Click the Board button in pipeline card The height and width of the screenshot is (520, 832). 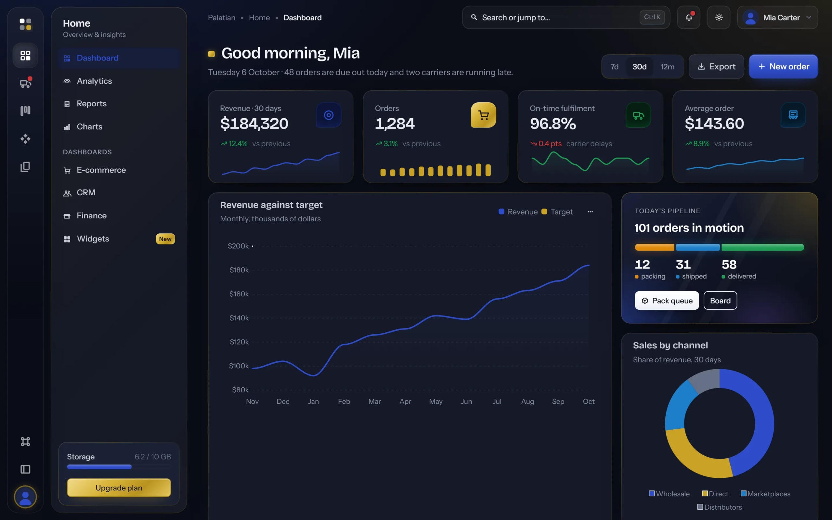(x=720, y=301)
